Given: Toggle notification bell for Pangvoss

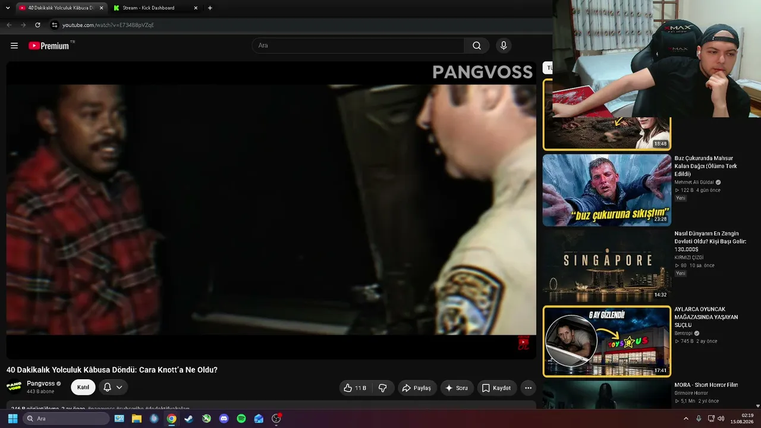Looking at the screenshot, I should (107, 387).
